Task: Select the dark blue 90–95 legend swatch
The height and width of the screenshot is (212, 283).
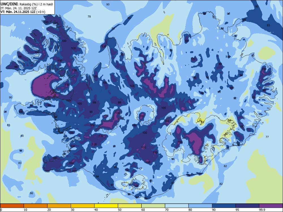Action: pyautogui.click(x=224, y=206)
